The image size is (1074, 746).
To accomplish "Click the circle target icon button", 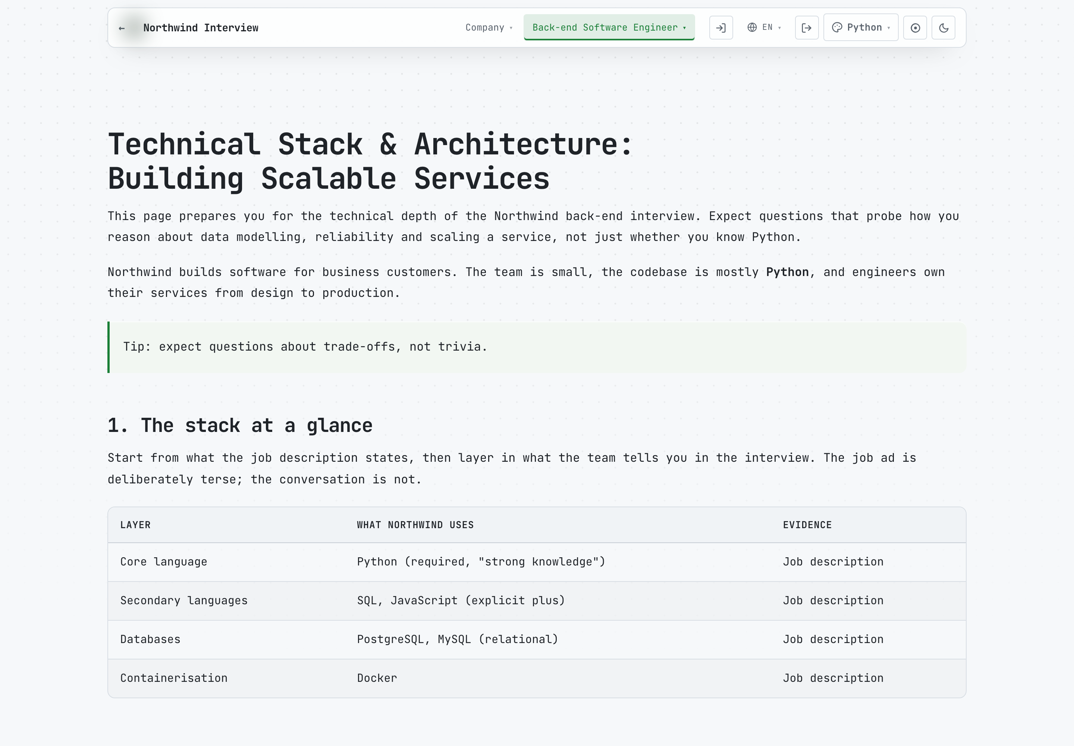I will click(915, 28).
